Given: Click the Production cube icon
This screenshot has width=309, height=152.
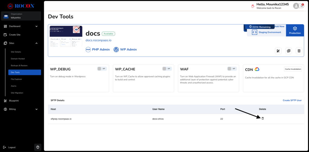Looking at the screenshot, I should (295, 28).
